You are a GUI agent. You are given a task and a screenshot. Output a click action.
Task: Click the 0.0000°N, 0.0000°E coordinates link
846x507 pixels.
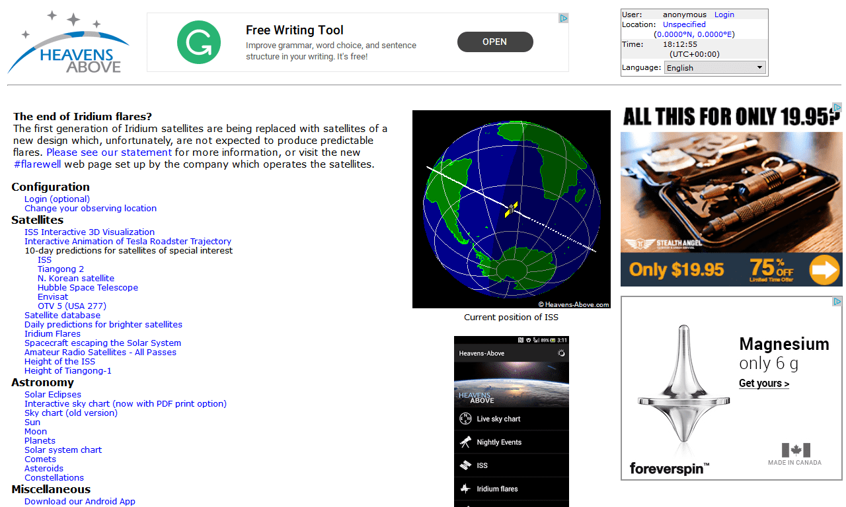click(x=694, y=34)
